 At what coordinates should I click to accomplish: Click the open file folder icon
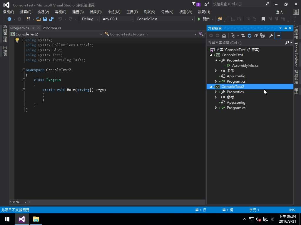click(39, 19)
